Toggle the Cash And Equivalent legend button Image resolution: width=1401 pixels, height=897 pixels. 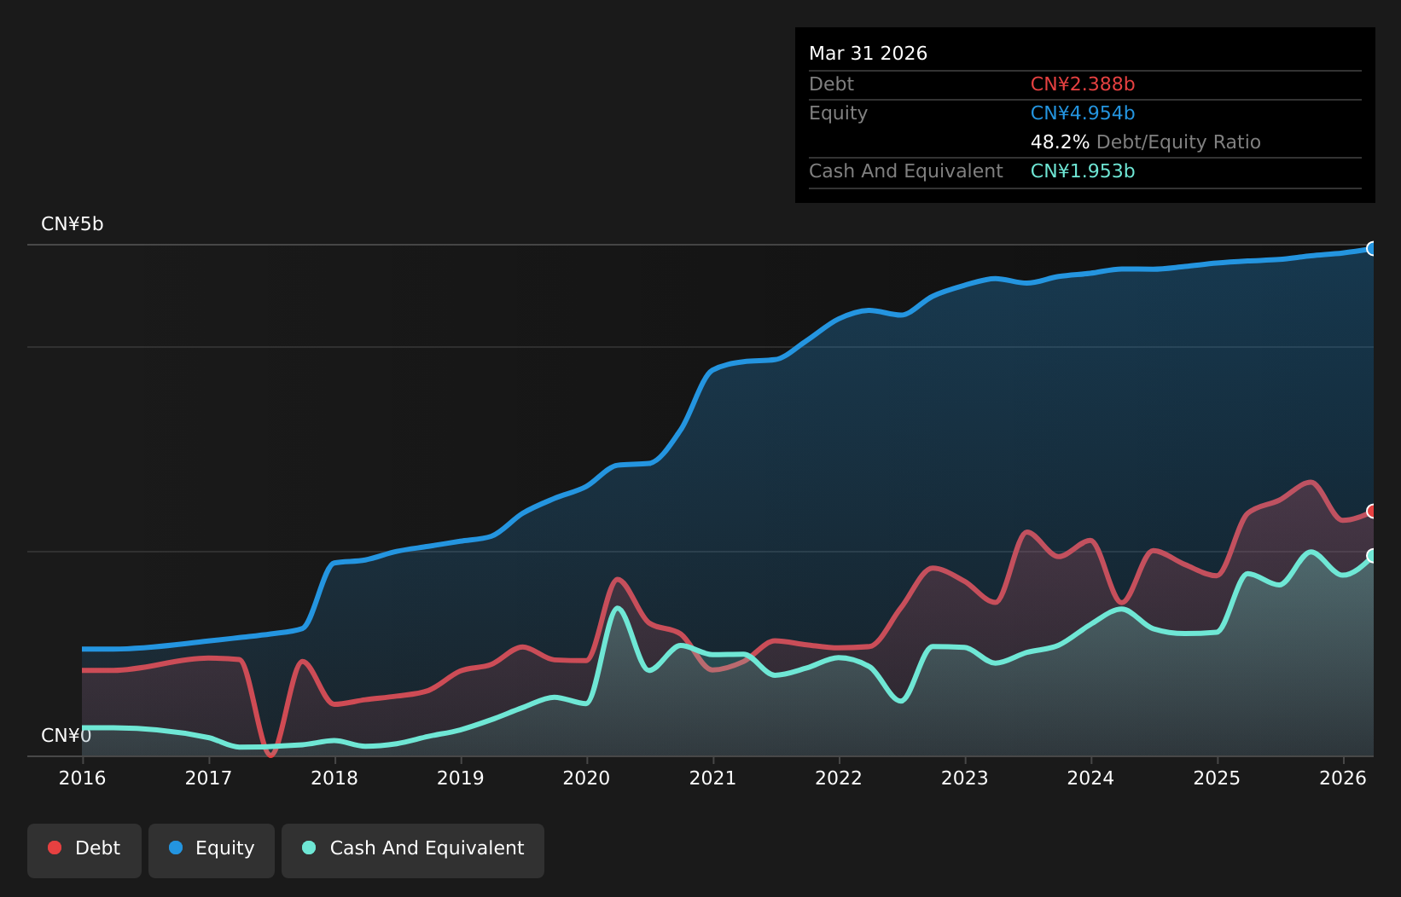[x=413, y=850]
